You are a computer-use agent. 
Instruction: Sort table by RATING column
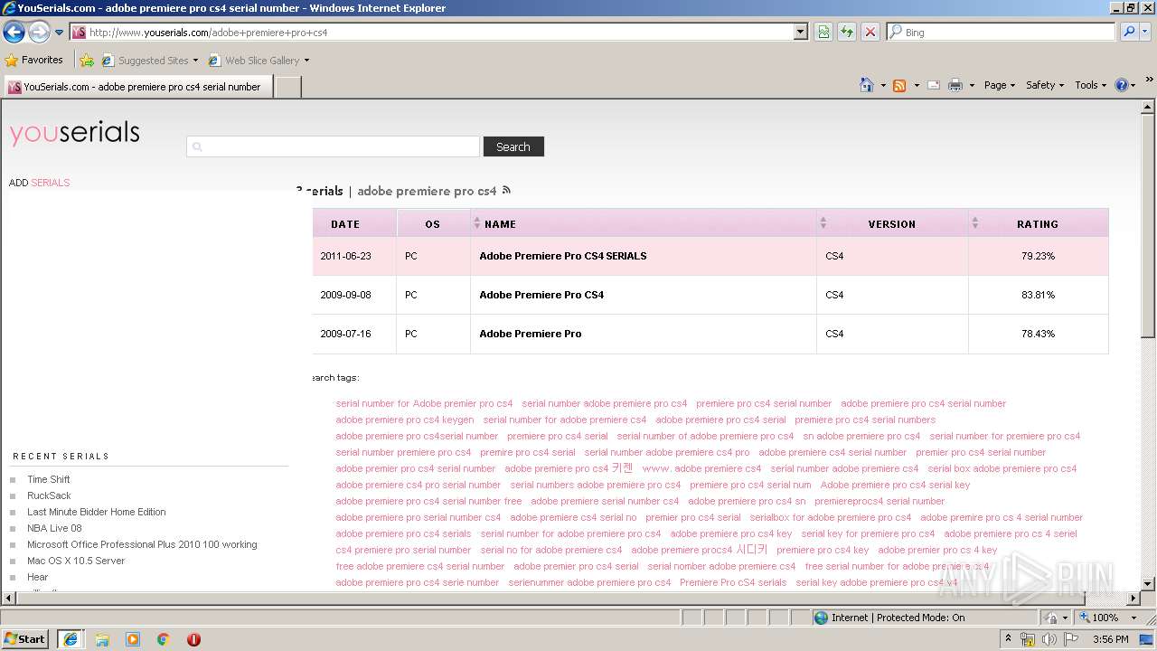(x=1038, y=224)
